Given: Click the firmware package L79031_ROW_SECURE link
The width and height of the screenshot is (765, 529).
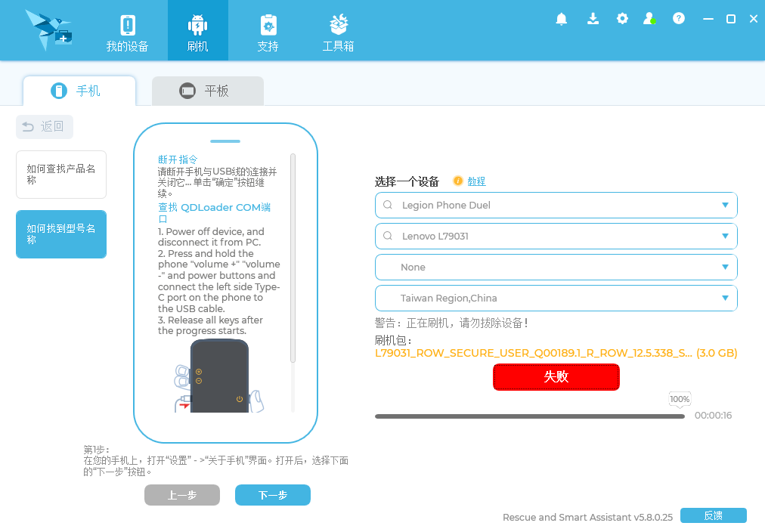Looking at the screenshot, I should click(556, 353).
